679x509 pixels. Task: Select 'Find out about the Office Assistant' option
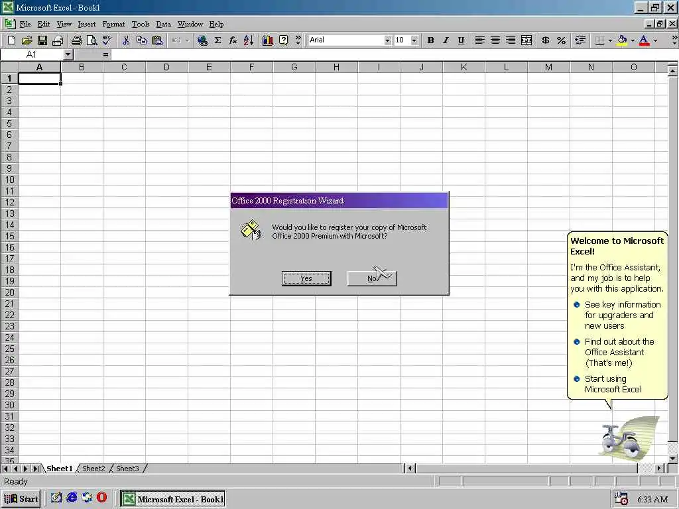click(x=619, y=352)
